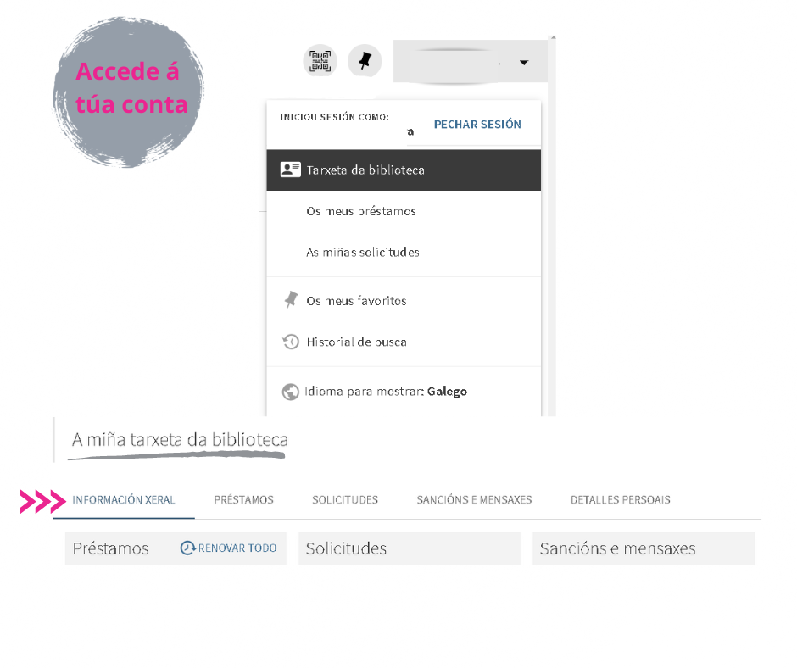797x668 pixels.
Task: Click the Pechar sesión link
Action: [477, 124]
